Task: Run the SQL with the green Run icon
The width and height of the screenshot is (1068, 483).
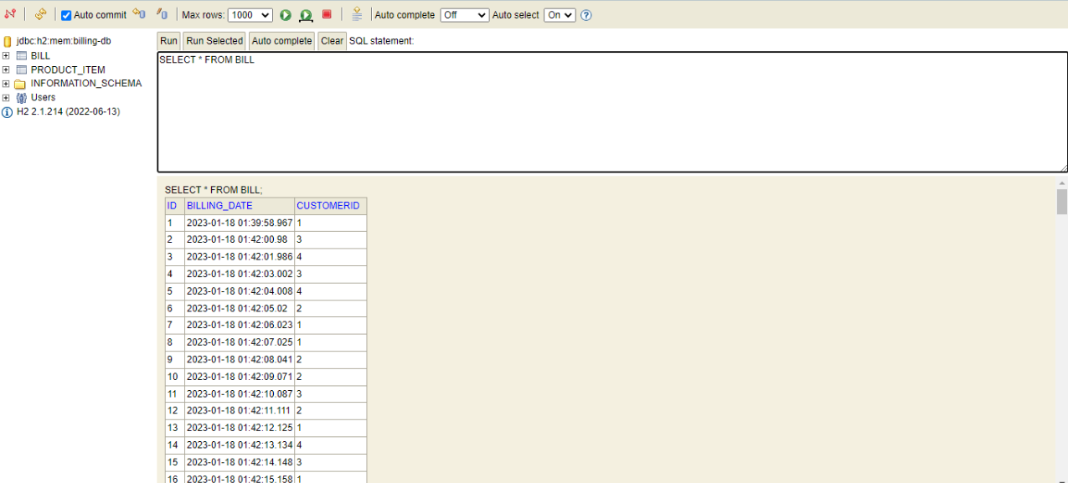Action: 286,15
